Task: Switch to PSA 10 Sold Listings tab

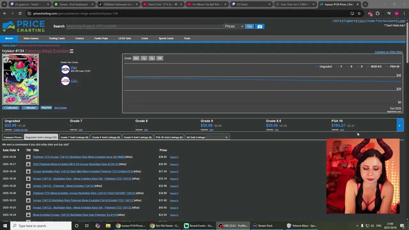Action: (x=169, y=137)
